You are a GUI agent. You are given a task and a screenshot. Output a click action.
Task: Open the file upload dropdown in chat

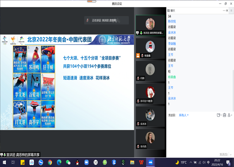click(x=219, y=115)
